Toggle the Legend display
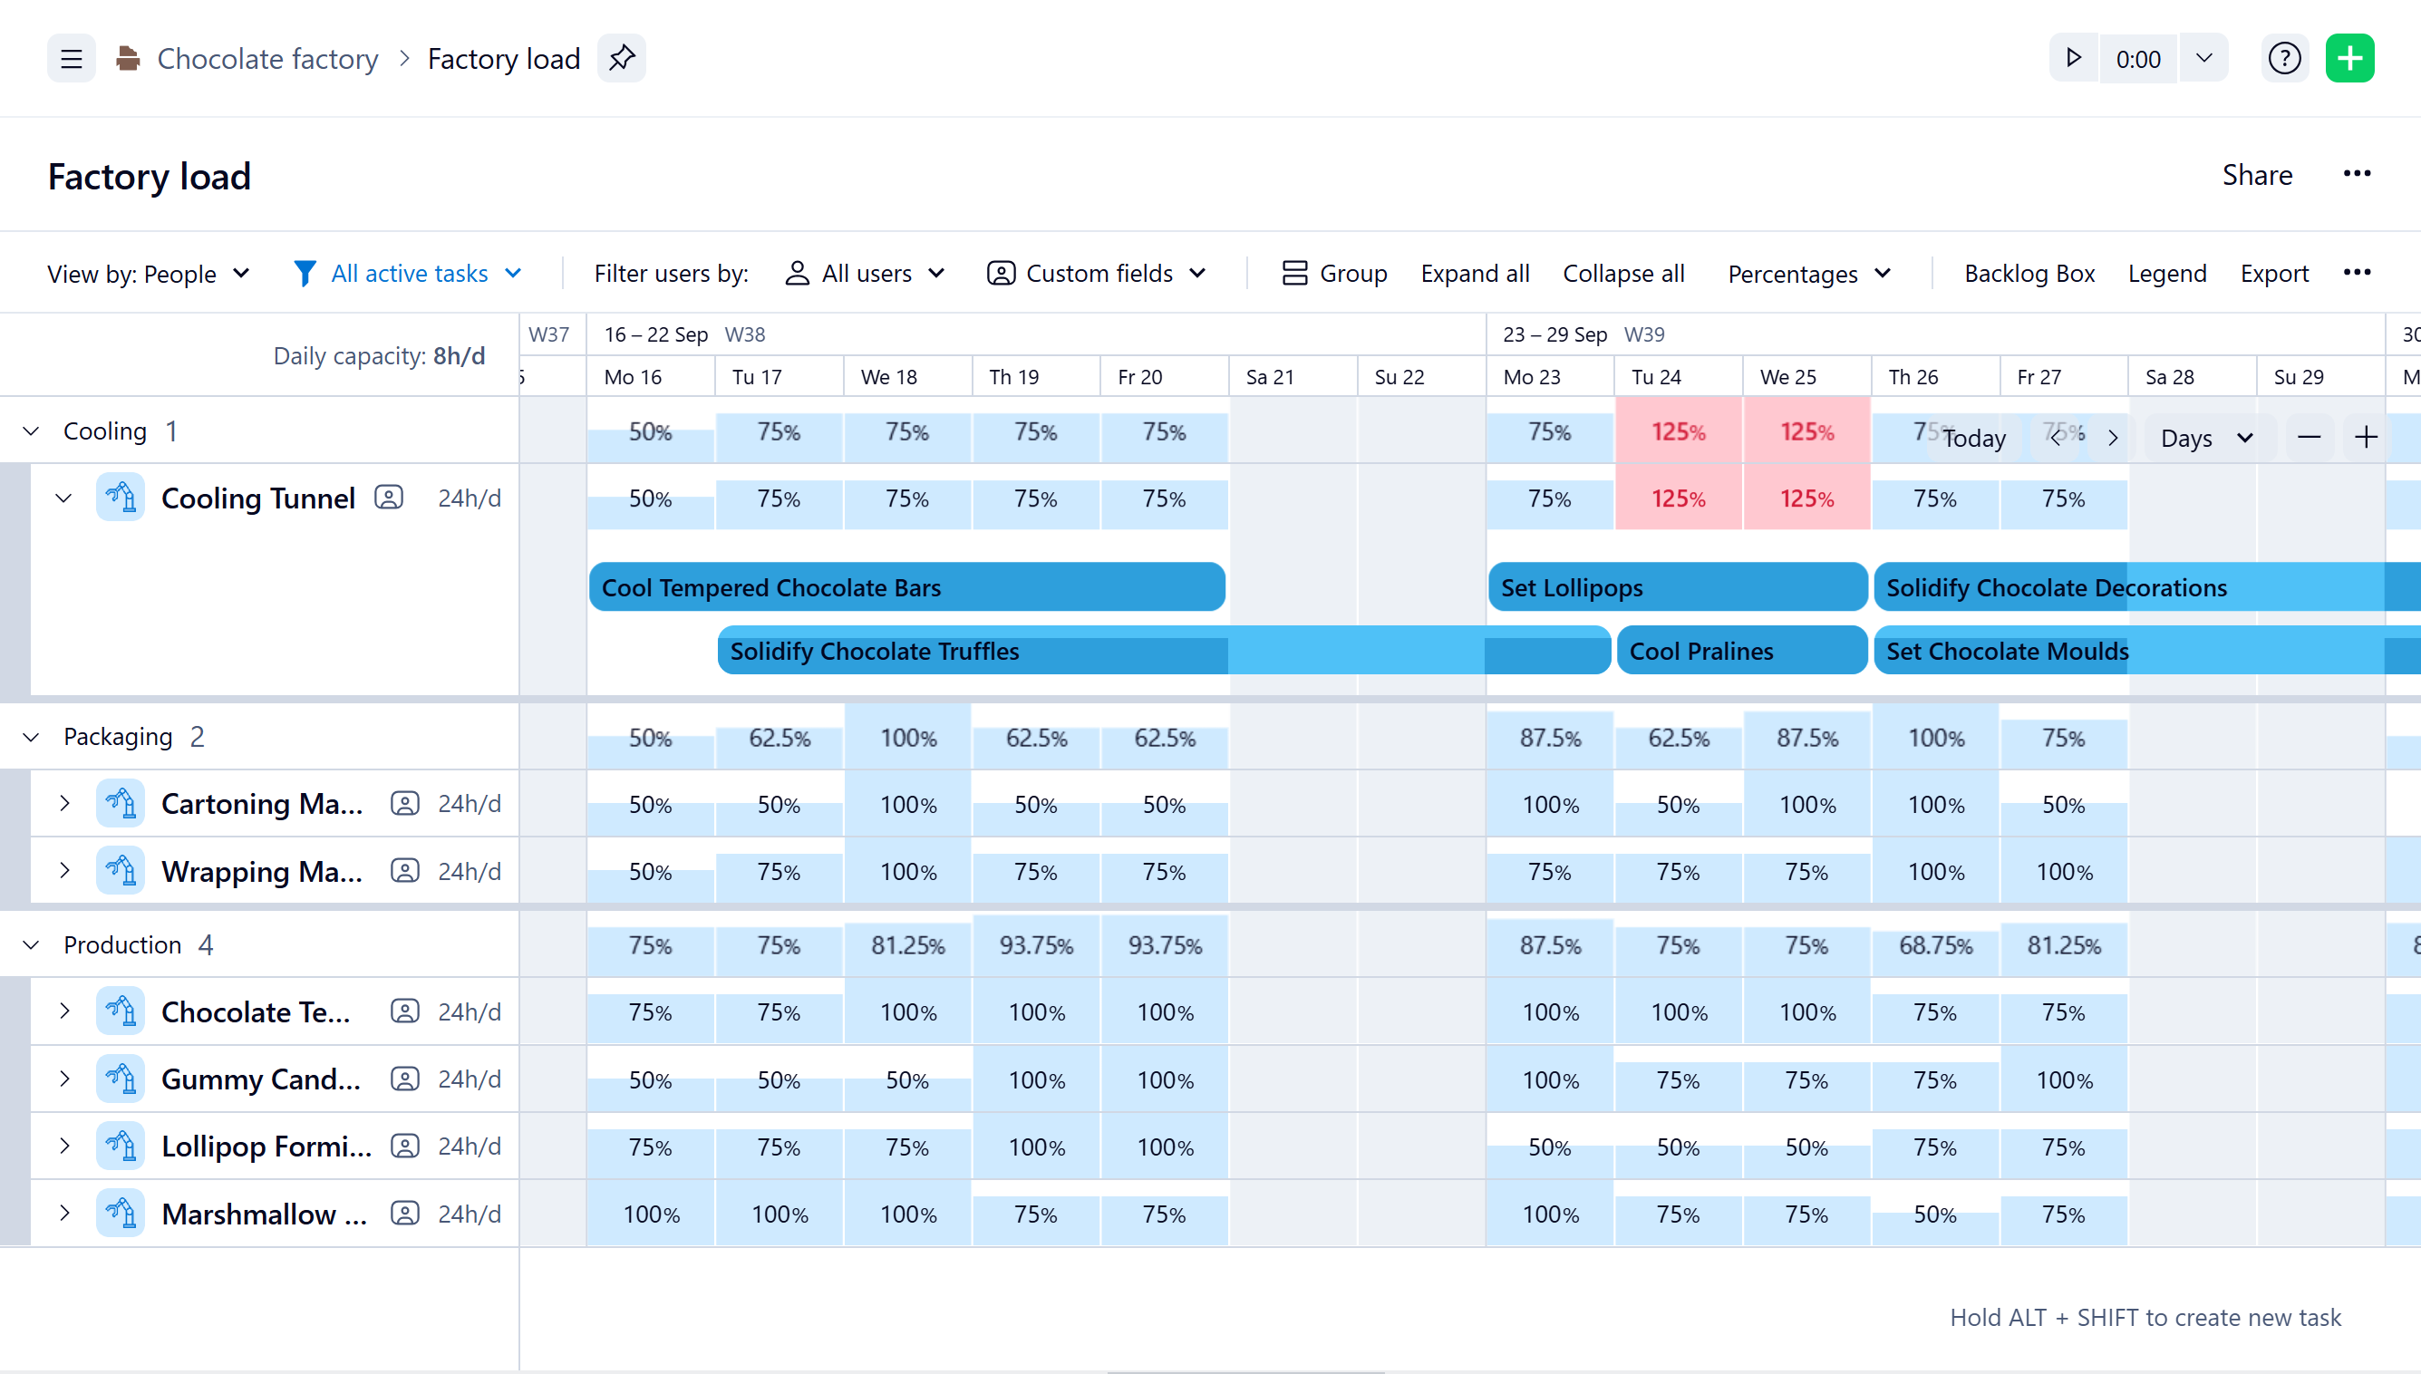This screenshot has height=1374, width=2421. pos(2166,274)
